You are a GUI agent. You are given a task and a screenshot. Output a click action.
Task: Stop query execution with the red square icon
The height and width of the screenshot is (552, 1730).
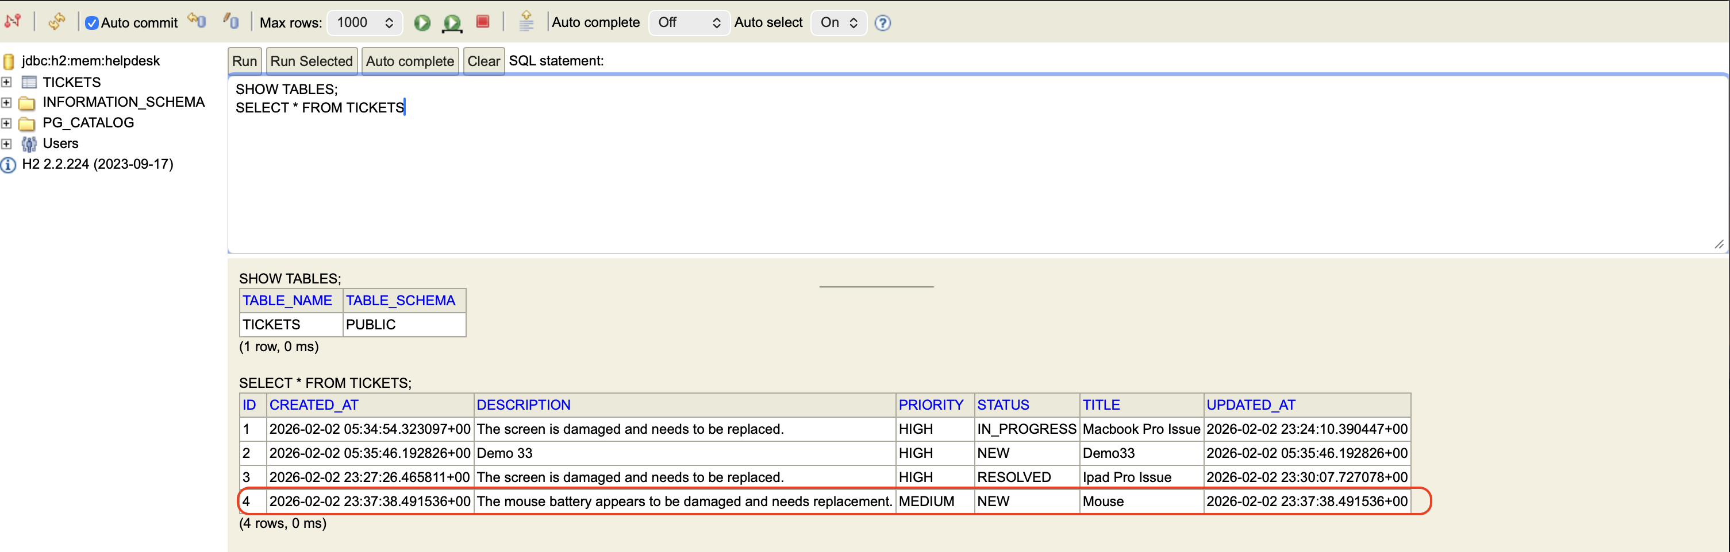pyautogui.click(x=482, y=22)
